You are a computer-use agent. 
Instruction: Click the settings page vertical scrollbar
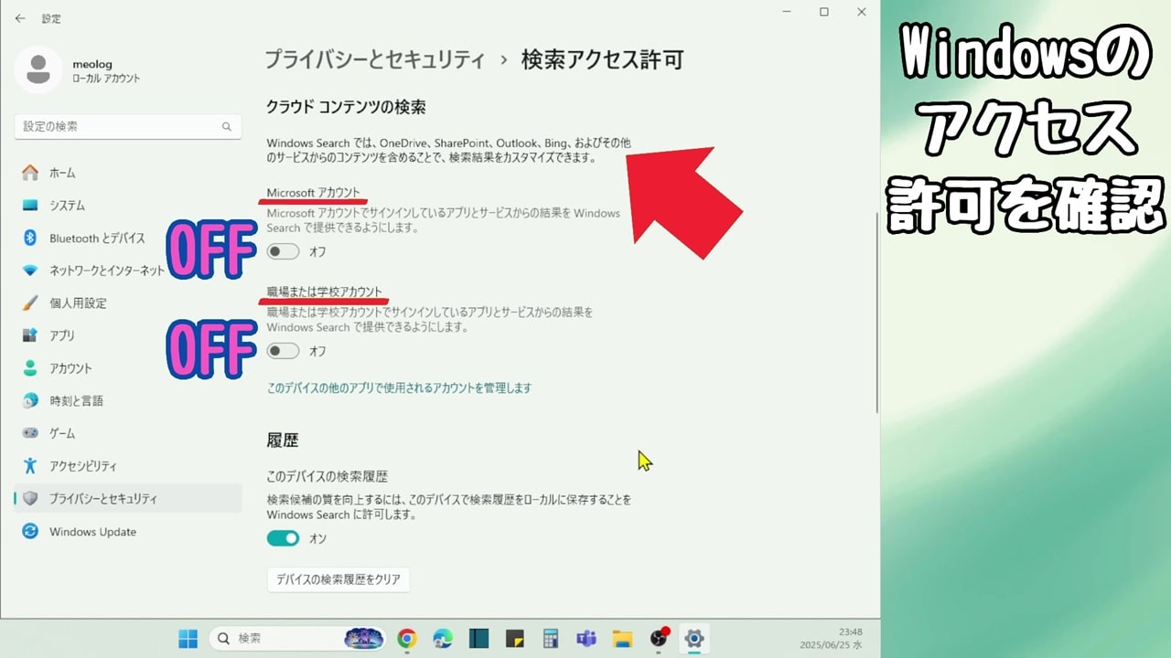(876, 311)
